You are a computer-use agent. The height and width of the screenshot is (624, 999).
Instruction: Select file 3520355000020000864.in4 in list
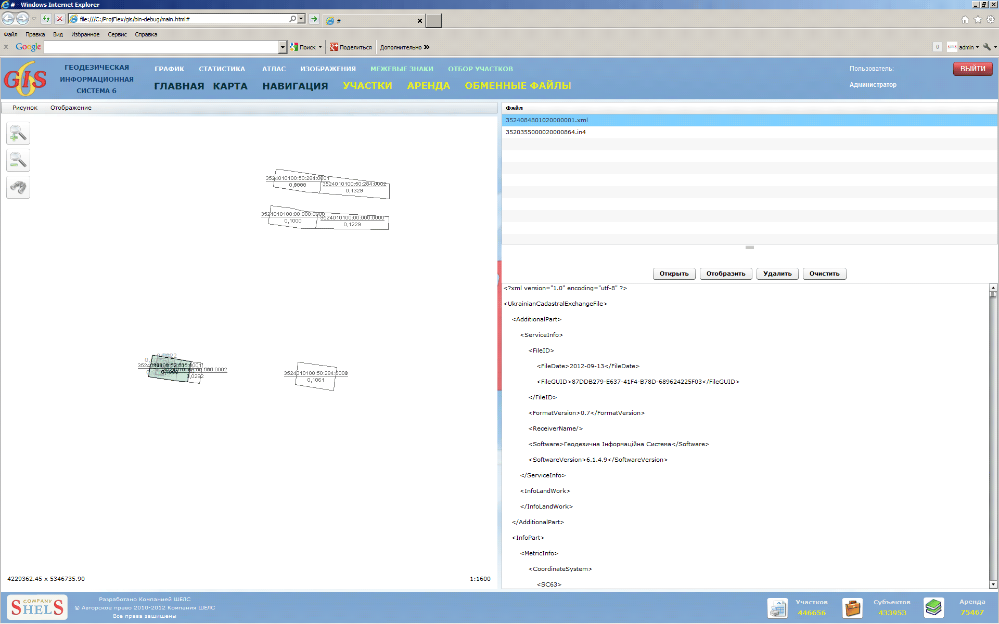(x=545, y=132)
